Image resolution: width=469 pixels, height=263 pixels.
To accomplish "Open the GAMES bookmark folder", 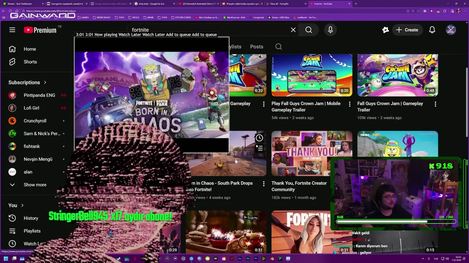I will tap(82, 17).
